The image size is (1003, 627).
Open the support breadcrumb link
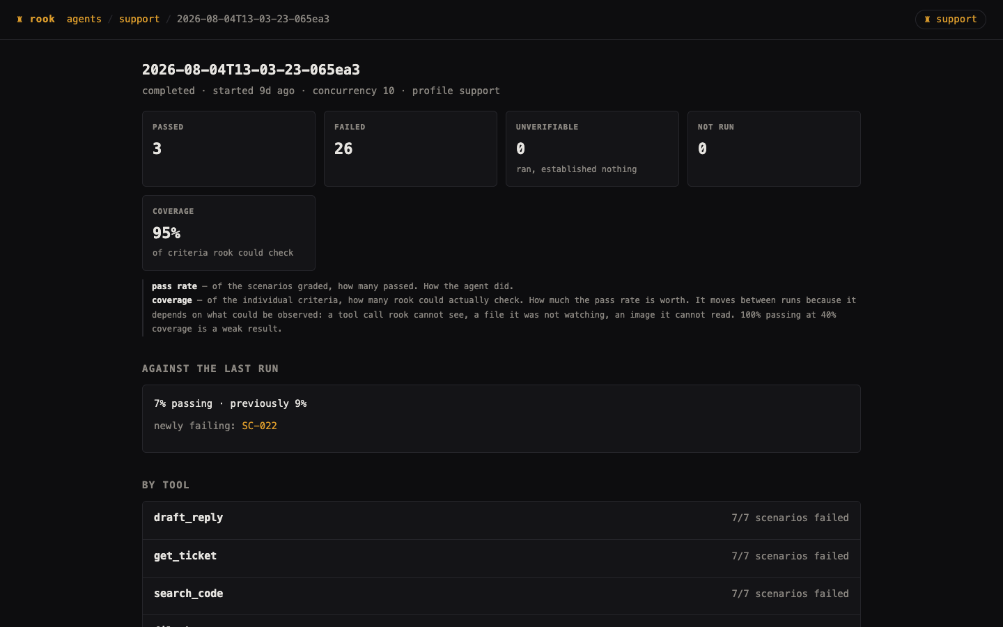(139, 19)
